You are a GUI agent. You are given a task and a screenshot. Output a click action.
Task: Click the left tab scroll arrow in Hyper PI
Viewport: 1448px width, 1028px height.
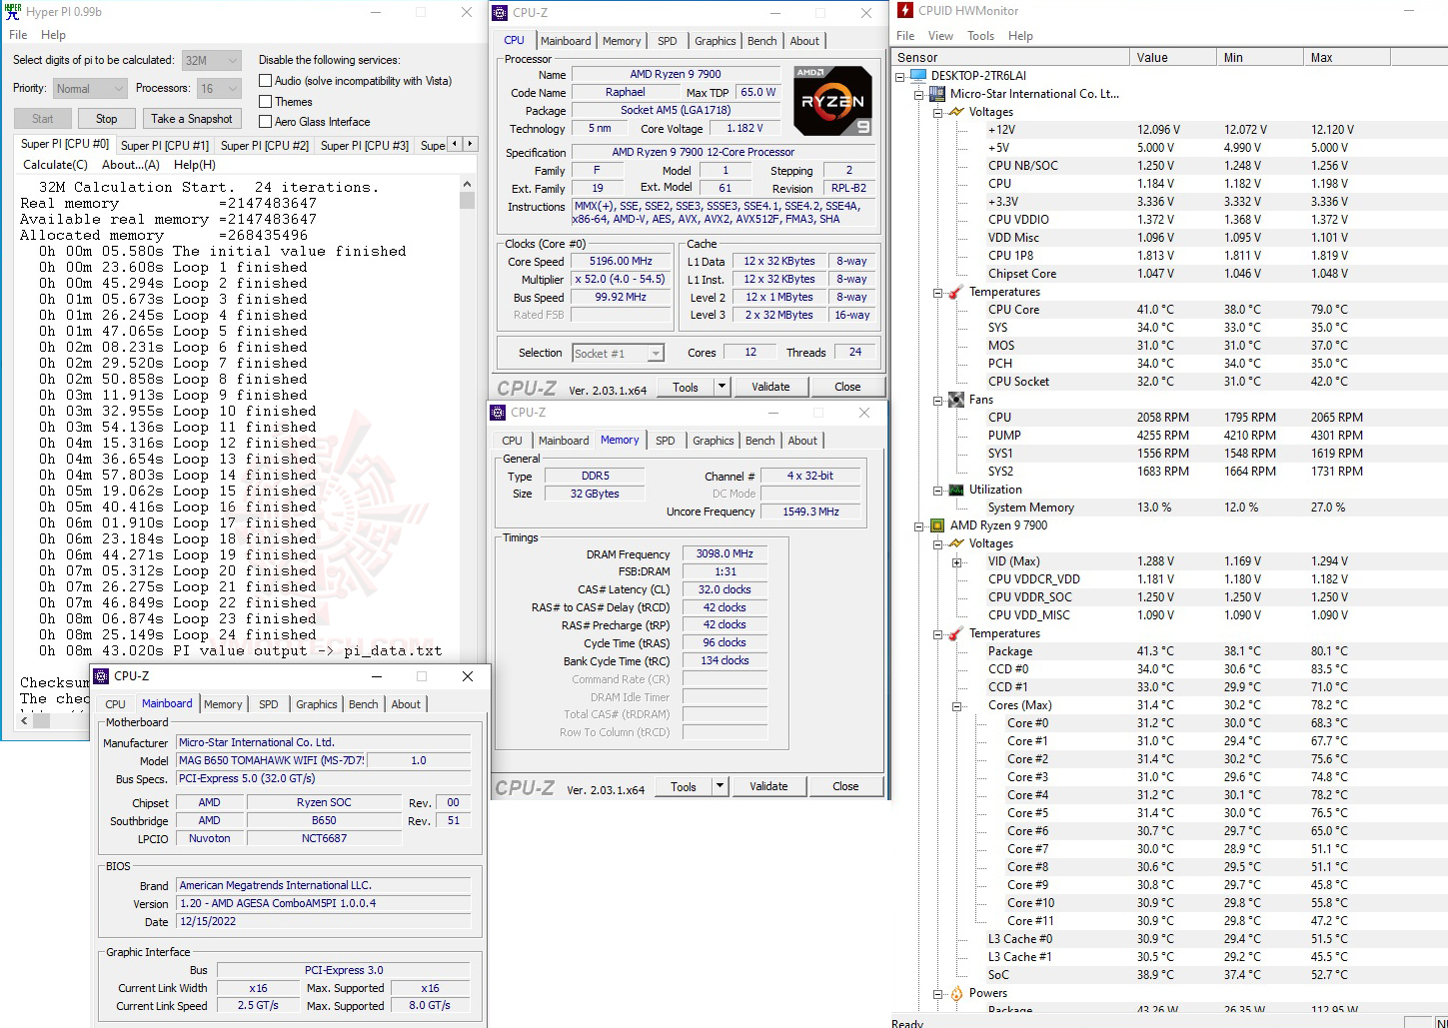pos(455,144)
